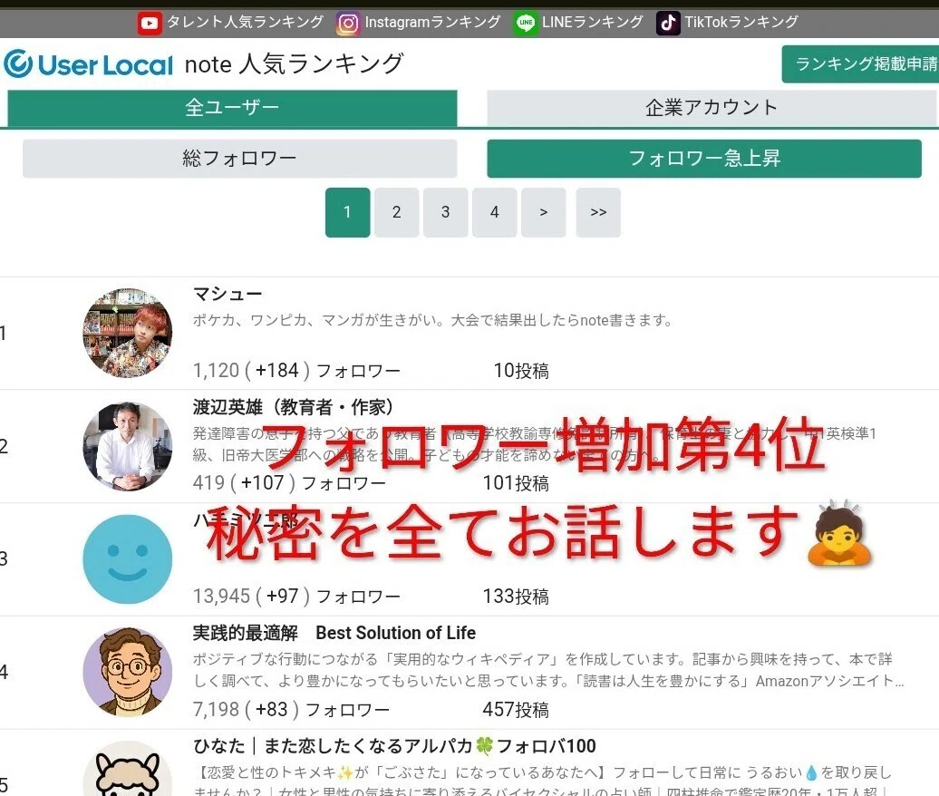The width and height of the screenshot is (939, 796).
Task: Open ひなた｜また恋したくなるアルパカ name link
Action: coord(394,746)
